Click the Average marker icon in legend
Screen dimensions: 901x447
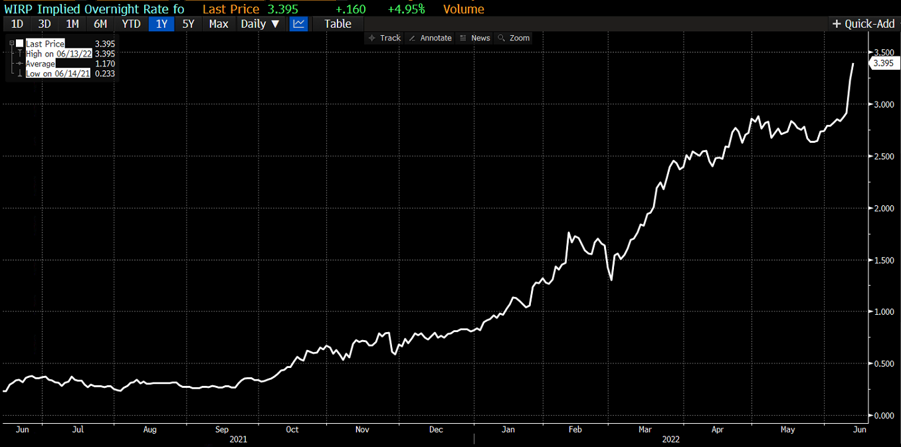point(20,64)
